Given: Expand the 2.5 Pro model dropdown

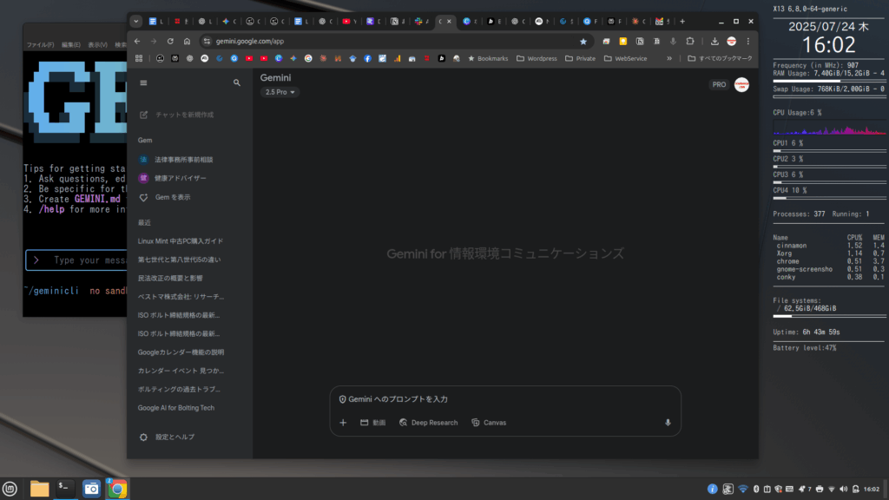Looking at the screenshot, I should click(x=280, y=92).
